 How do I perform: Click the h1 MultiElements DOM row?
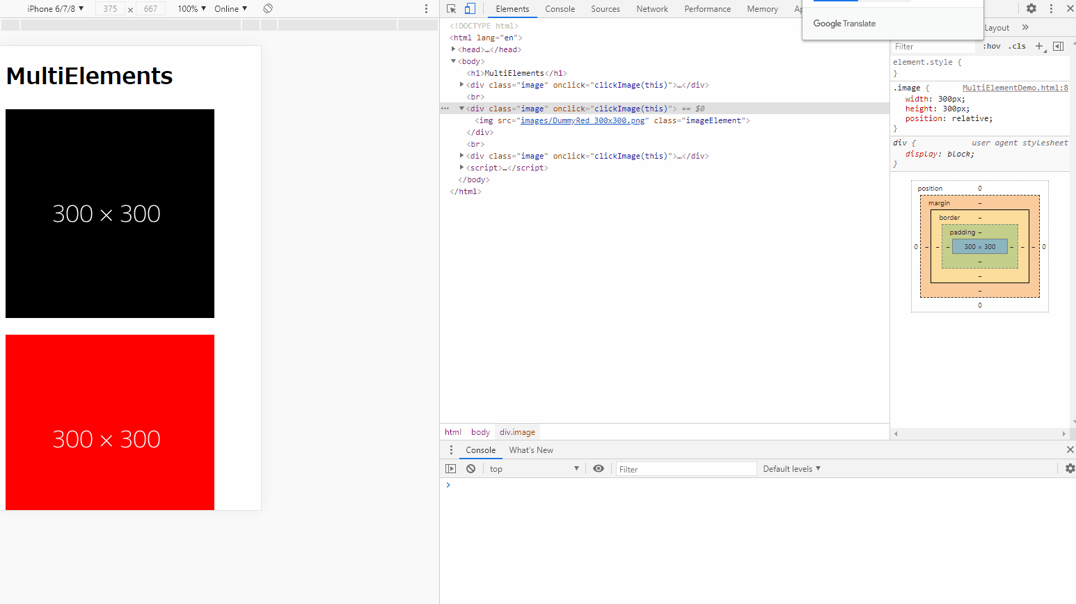click(x=516, y=73)
